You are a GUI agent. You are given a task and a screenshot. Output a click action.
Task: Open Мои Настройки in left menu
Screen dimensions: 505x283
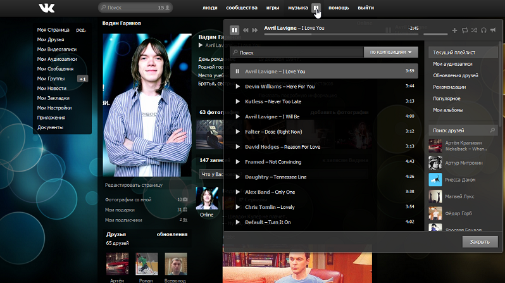[54, 108]
